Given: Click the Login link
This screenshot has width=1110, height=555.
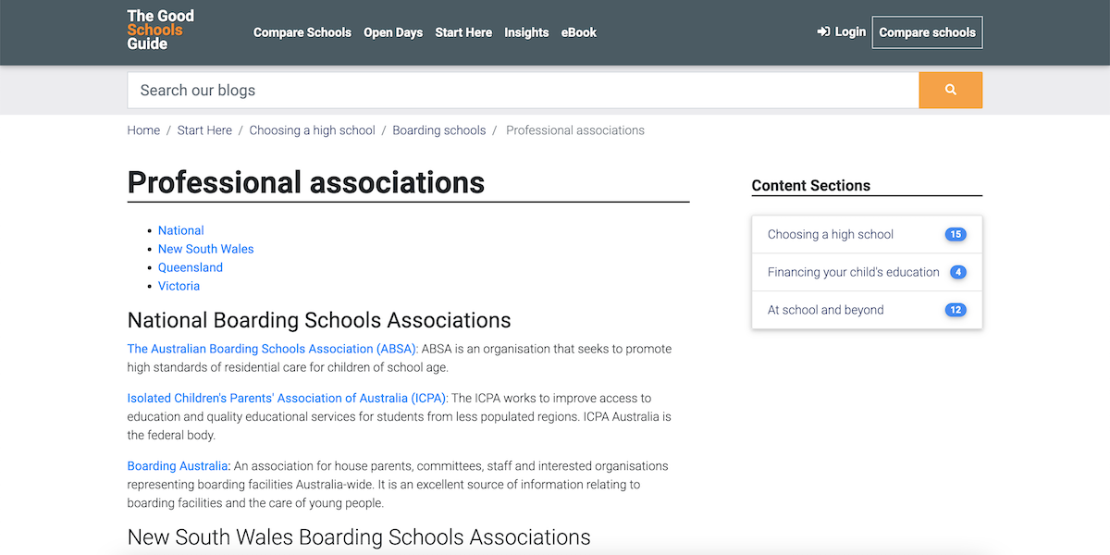Looking at the screenshot, I should point(849,31).
